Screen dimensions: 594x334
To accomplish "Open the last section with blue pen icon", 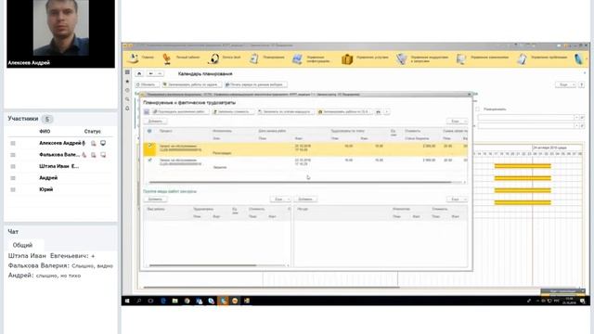I will 578,59.
